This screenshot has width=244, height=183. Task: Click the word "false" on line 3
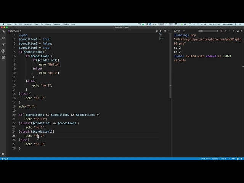[x=47, y=43]
